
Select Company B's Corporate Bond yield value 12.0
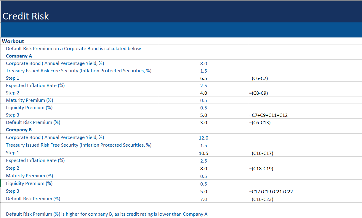coord(204,137)
